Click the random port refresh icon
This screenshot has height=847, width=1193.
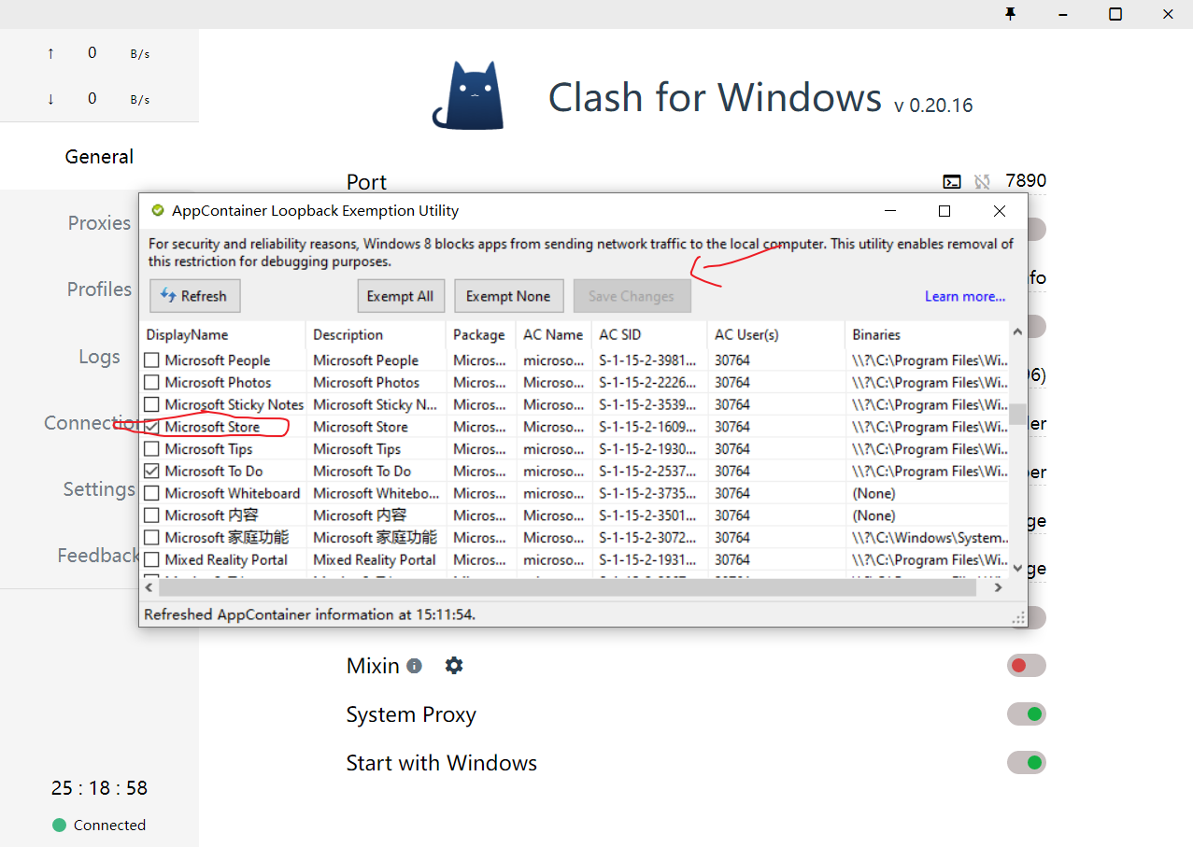point(982,182)
